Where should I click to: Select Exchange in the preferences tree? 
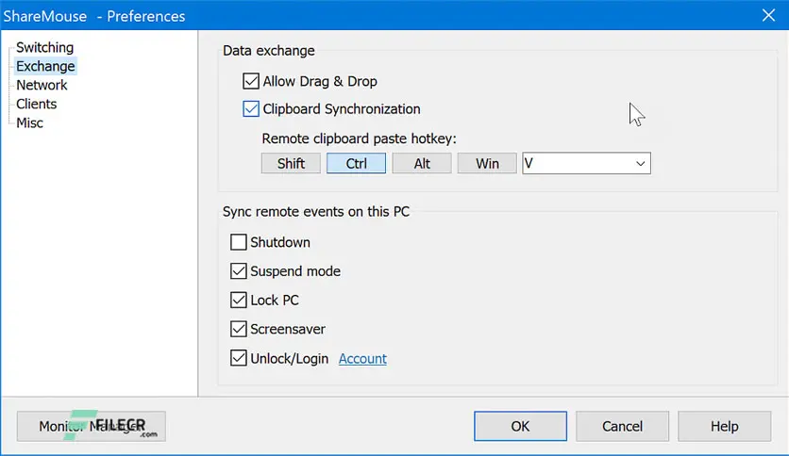45,66
